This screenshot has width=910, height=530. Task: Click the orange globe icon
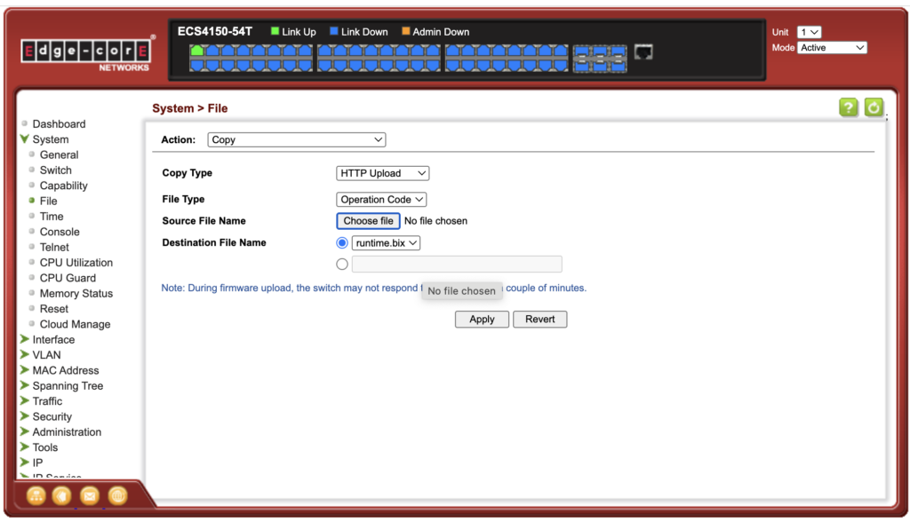117,496
